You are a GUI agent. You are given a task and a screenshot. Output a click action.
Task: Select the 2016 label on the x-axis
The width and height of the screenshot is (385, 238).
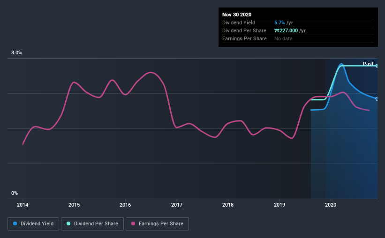click(x=125, y=205)
